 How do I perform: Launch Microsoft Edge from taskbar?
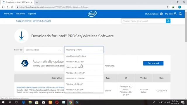(23, 102)
